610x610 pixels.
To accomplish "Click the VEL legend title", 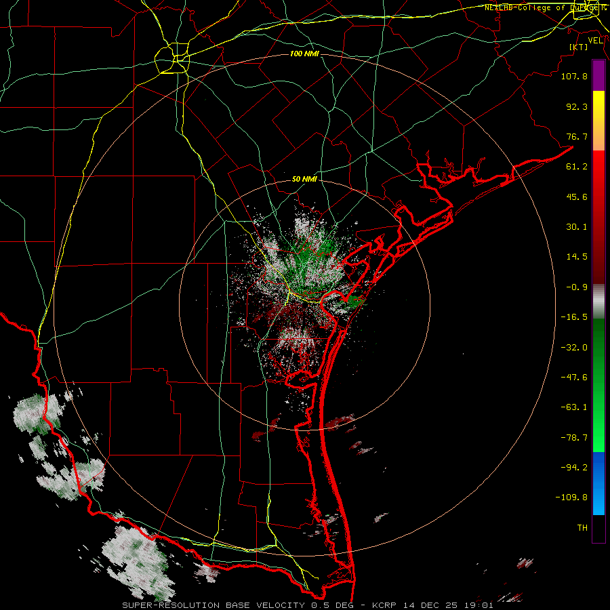I will pos(595,41).
